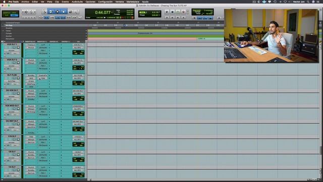
Task: Click the Apple menu icon
Action: pyautogui.click(x=4, y=2)
